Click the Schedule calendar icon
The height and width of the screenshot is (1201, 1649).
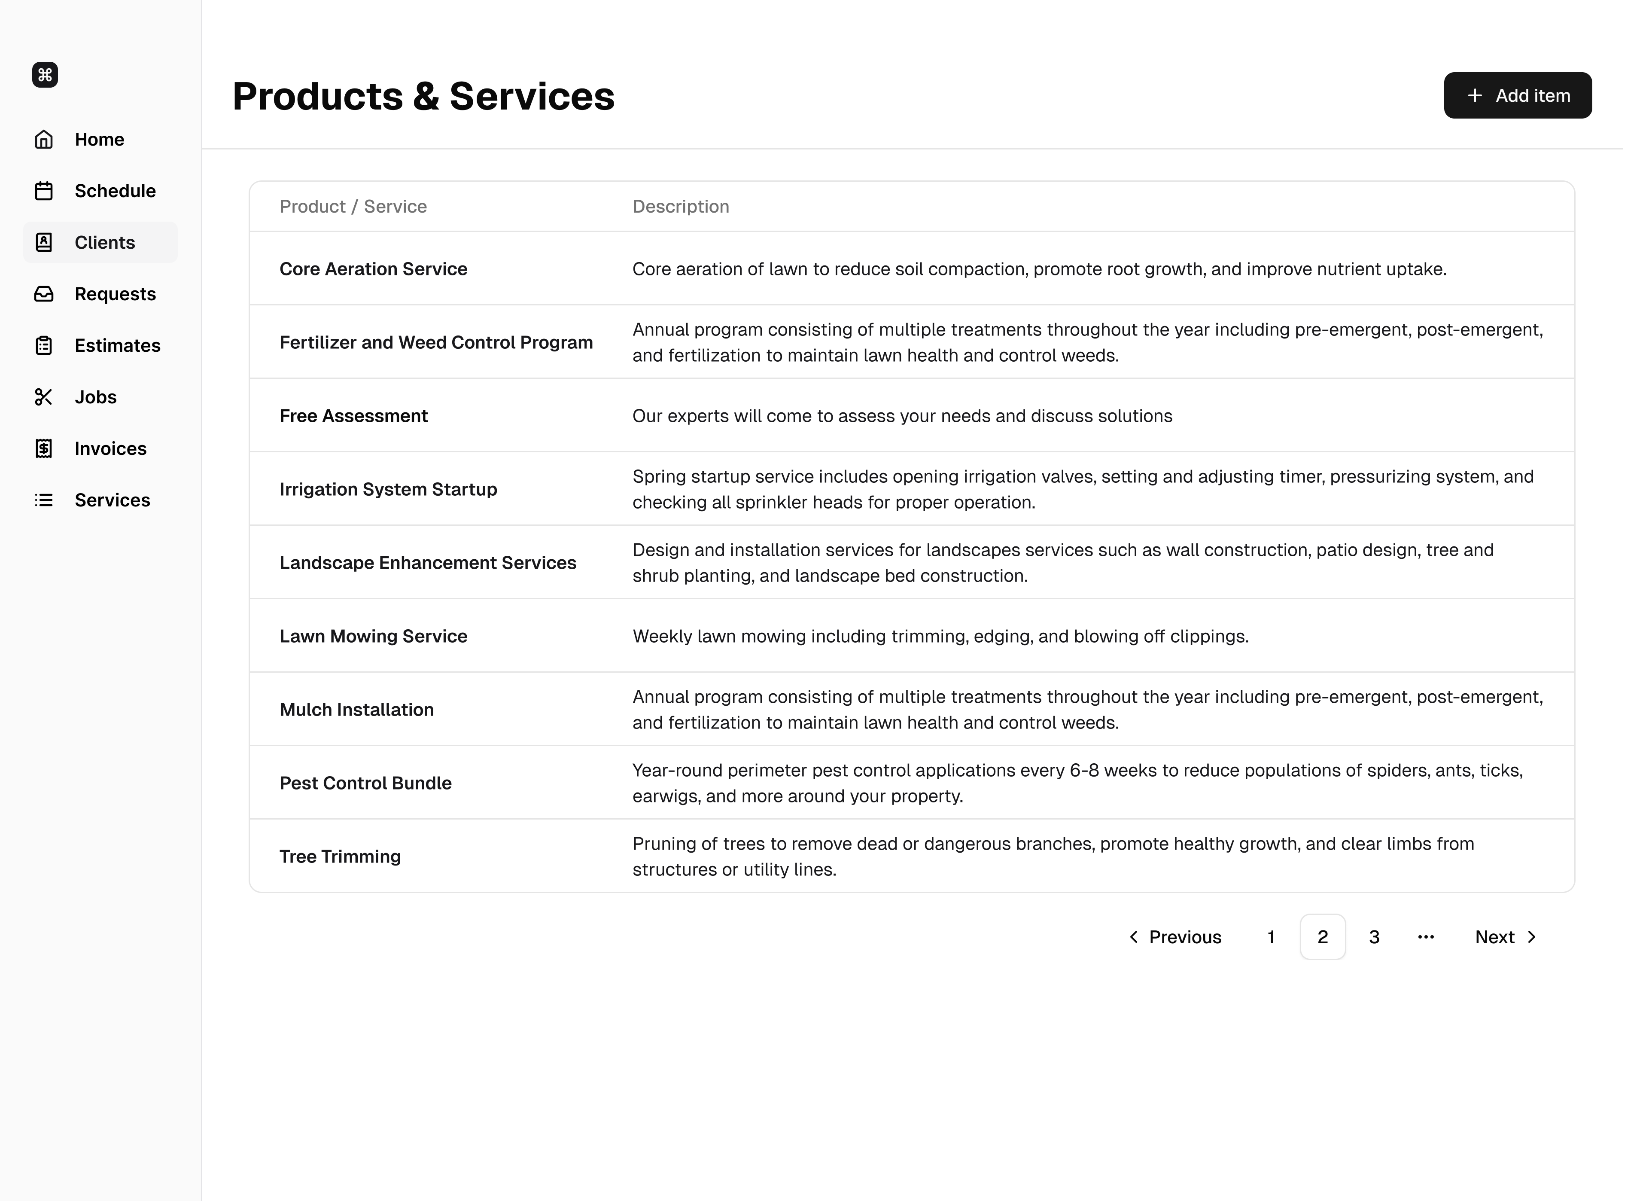44,191
